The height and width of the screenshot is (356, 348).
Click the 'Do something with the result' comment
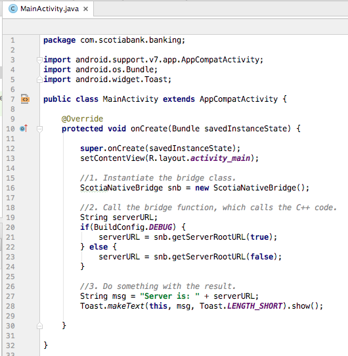coord(158,286)
